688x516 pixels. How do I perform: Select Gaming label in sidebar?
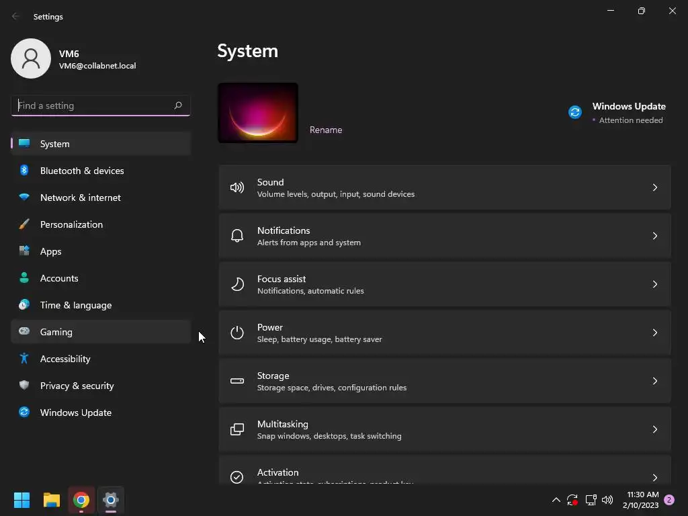pos(56,332)
